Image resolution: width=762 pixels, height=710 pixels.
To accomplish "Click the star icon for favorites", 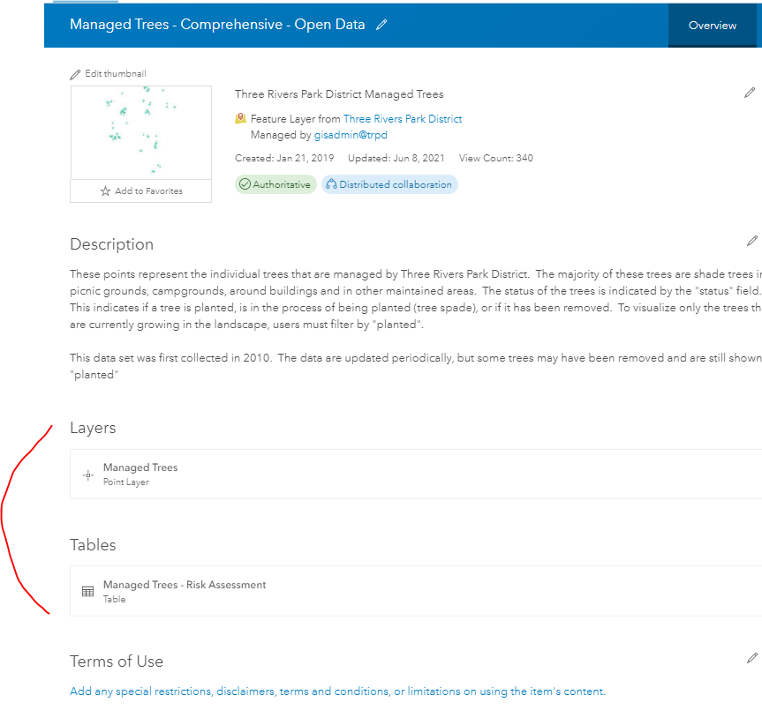I will (x=105, y=191).
